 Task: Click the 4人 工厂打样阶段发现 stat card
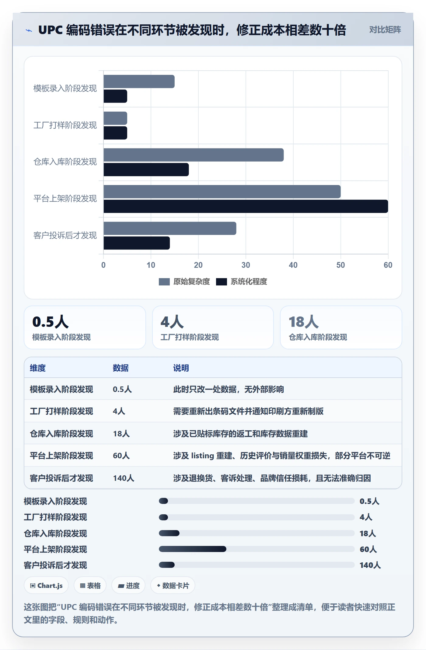point(213,327)
